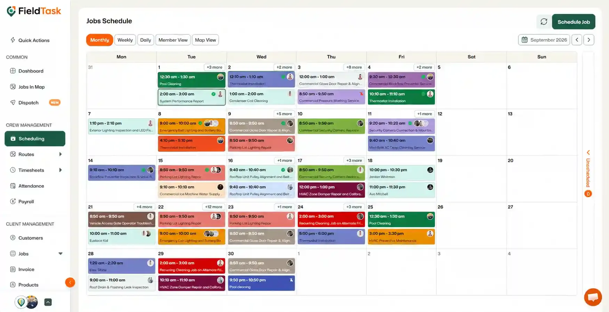The height and width of the screenshot is (312, 609).
Task: Open Eustace Kid 10:00 am job
Action: click(x=121, y=237)
